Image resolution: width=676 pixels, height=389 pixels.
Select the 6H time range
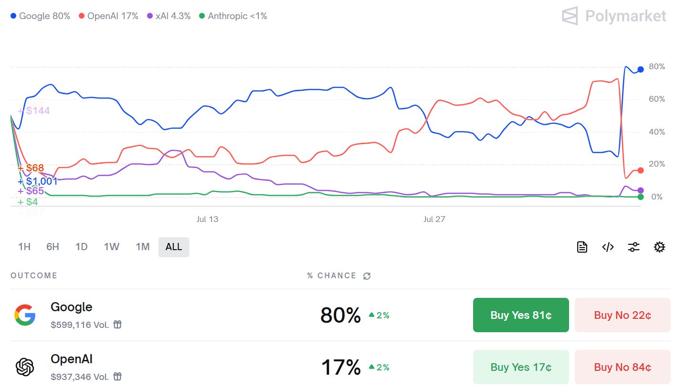tap(53, 247)
